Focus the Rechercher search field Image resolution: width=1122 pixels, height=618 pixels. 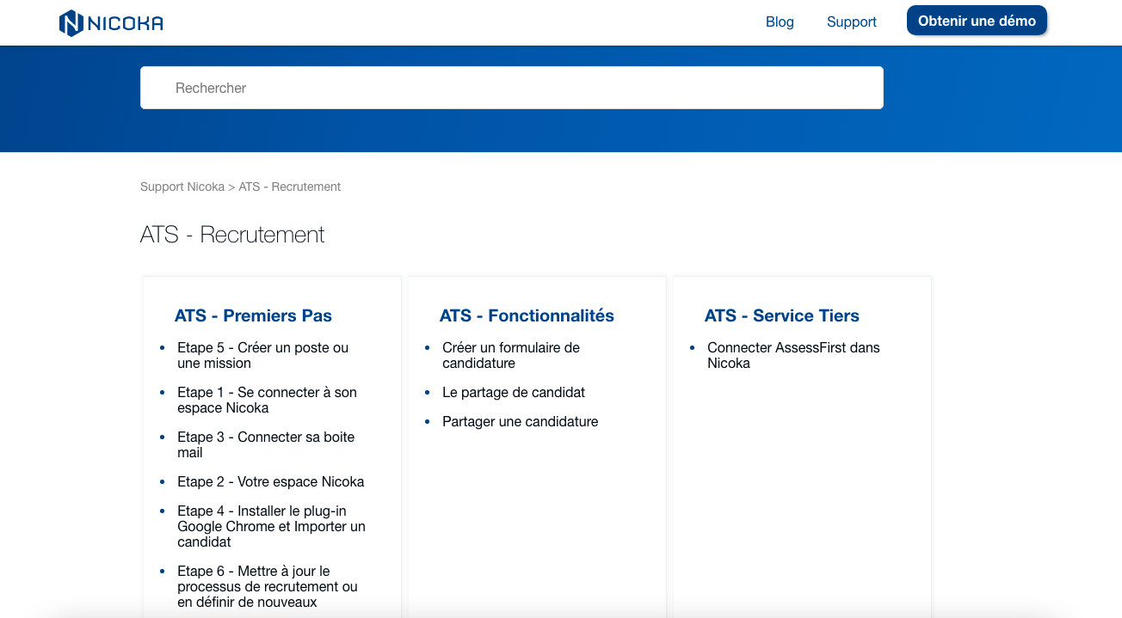click(512, 88)
